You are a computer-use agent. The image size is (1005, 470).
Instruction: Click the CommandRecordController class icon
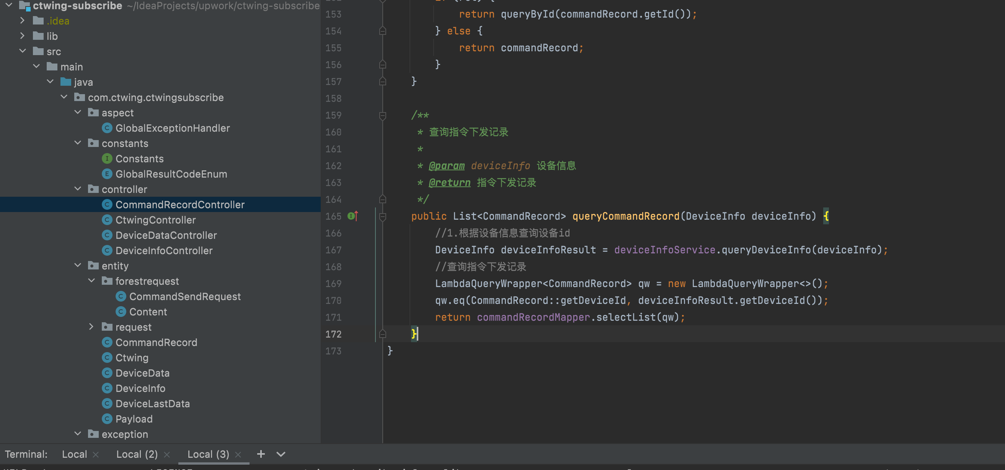point(107,204)
